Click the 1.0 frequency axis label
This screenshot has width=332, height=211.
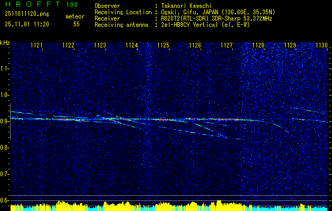coord(4,95)
